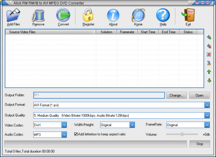Click the Add Files toolbar icon
Screen dimensions: 216x157
(x=13, y=15)
